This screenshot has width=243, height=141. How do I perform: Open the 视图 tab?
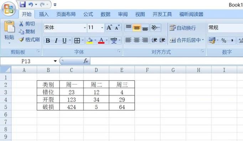click(140, 14)
